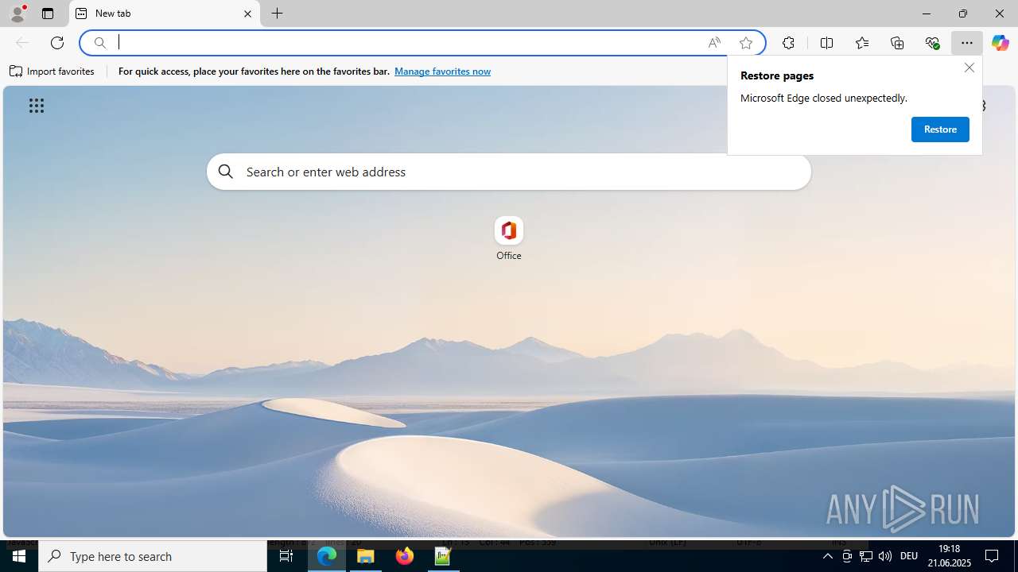This screenshot has height=572, width=1018.
Task: Open the Office quick link tile
Action: [x=508, y=238]
